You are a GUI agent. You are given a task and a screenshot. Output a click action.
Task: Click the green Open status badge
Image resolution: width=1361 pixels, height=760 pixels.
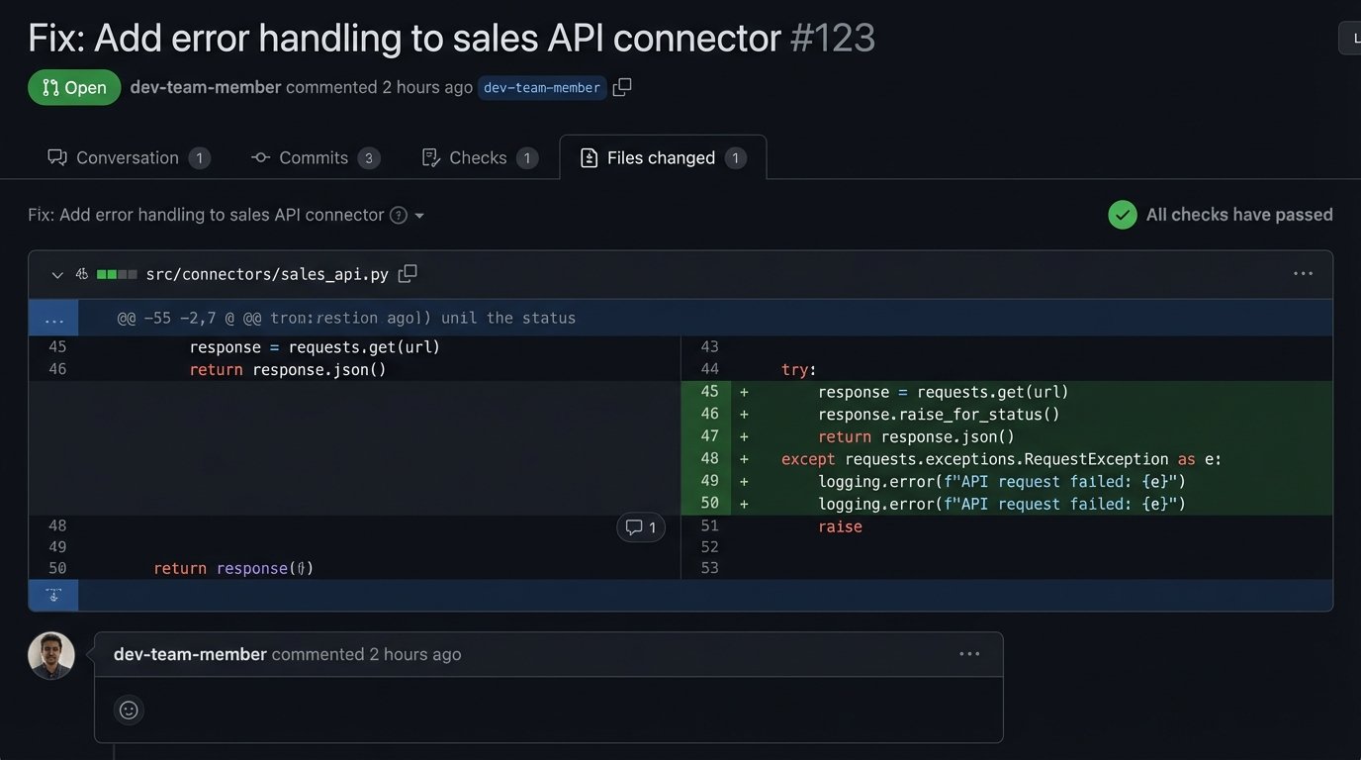click(x=74, y=87)
